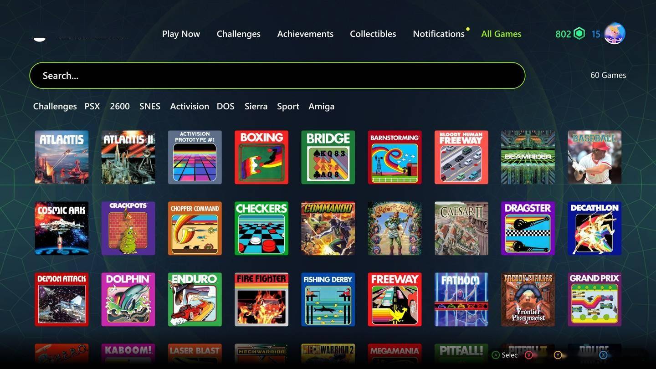Apply the Amiga filter tag
The height and width of the screenshot is (369, 656).
[322, 106]
